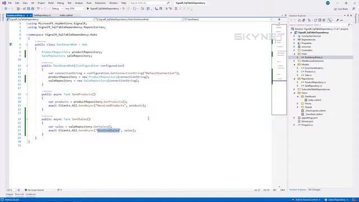Click Show All Files icon in Solution Explorer
Screen dimensions: 359x202
(324, 20)
